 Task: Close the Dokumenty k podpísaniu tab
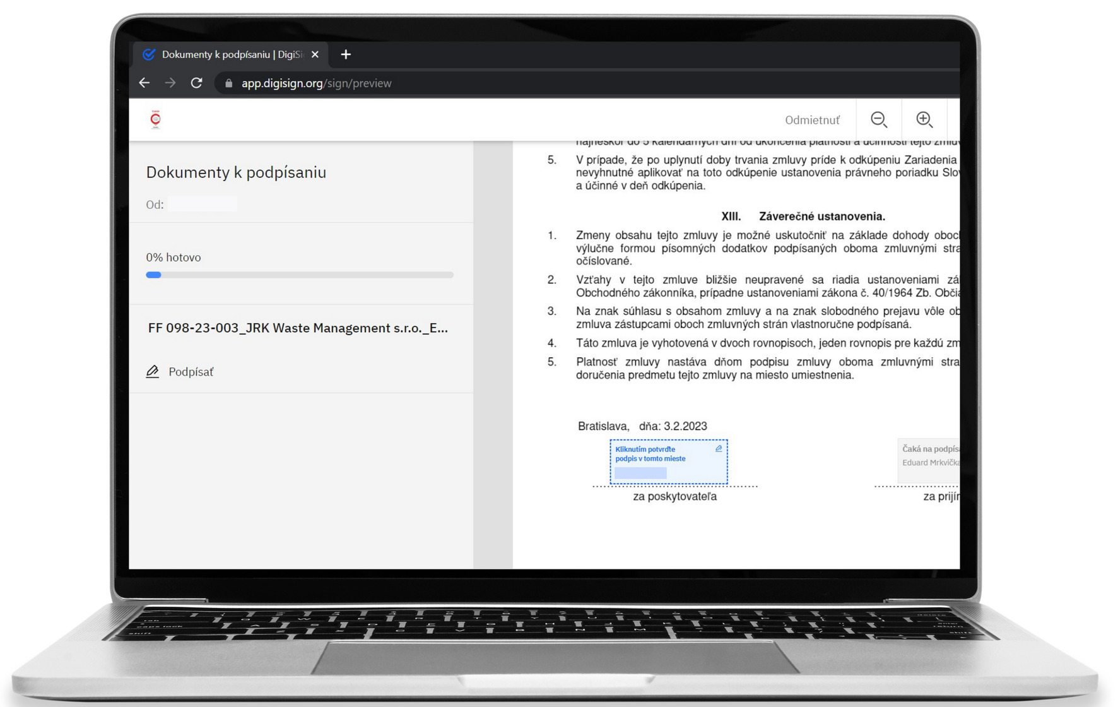tap(315, 54)
